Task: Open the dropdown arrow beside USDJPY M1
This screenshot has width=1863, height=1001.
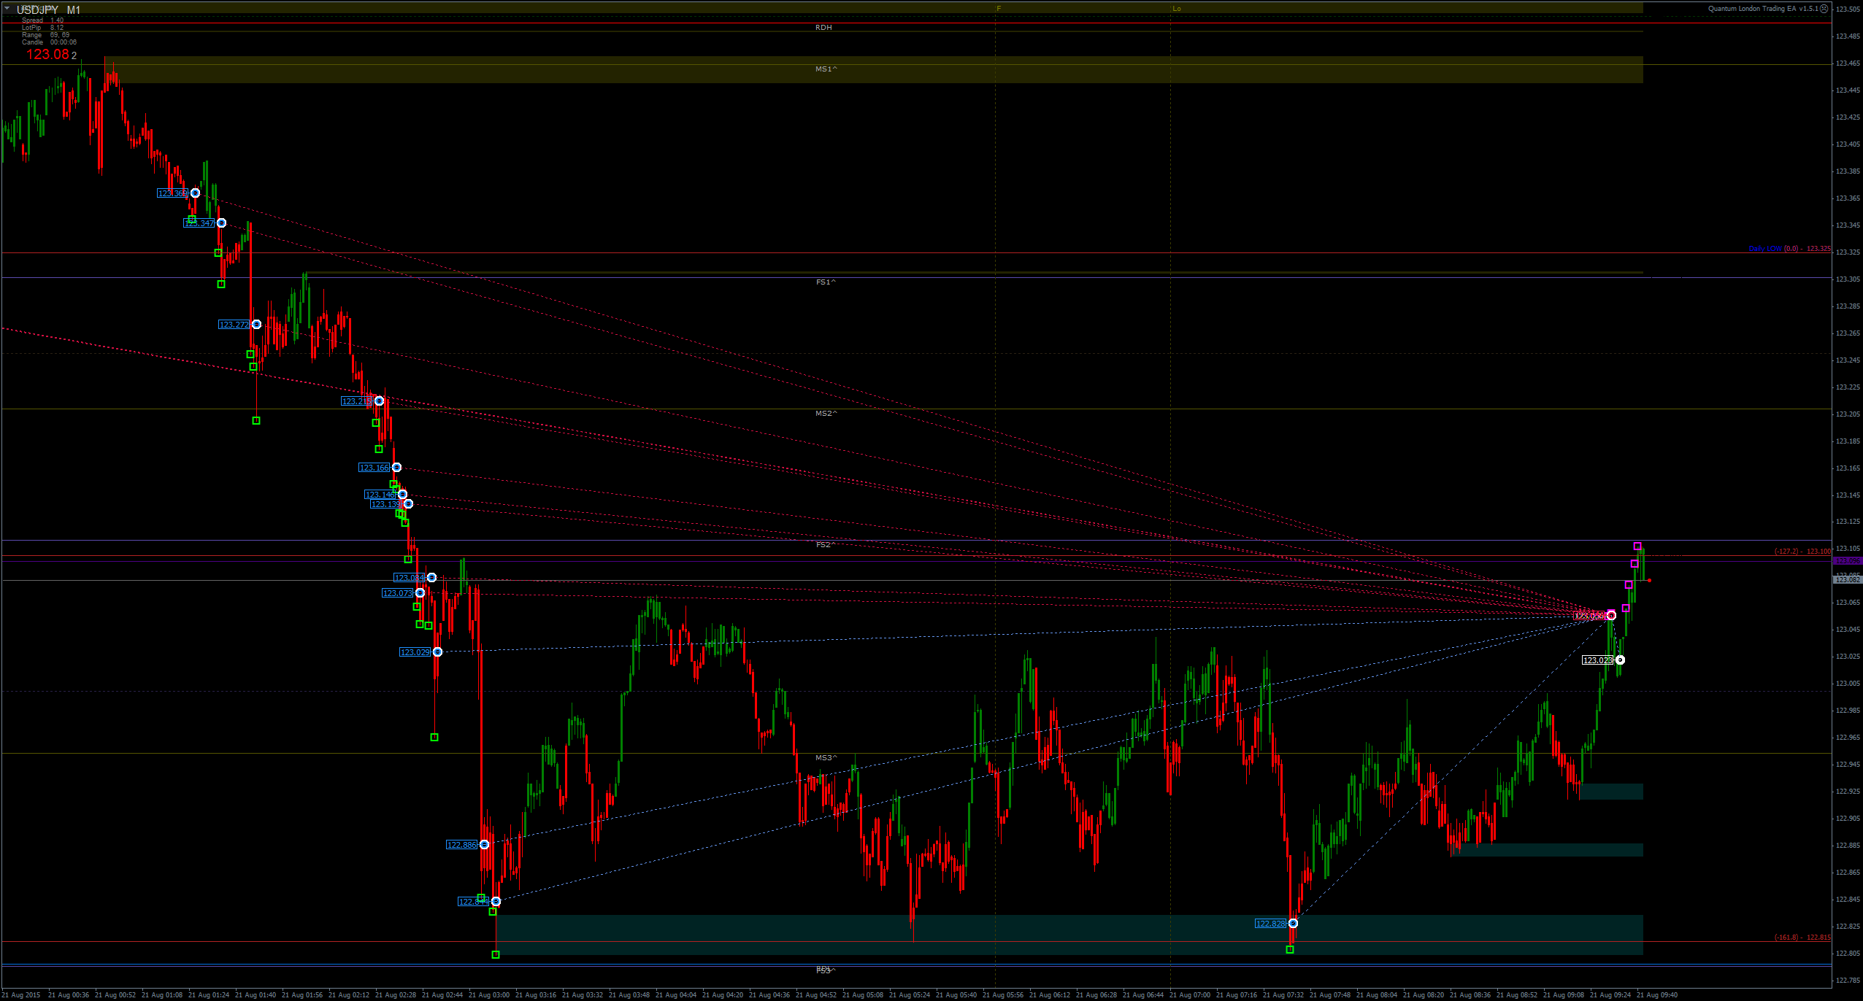Action: [7, 9]
